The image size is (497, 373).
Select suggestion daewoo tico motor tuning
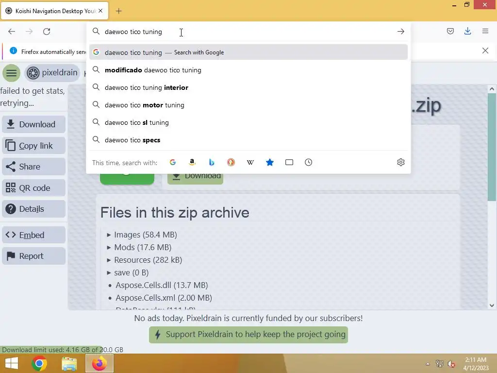pos(248,105)
